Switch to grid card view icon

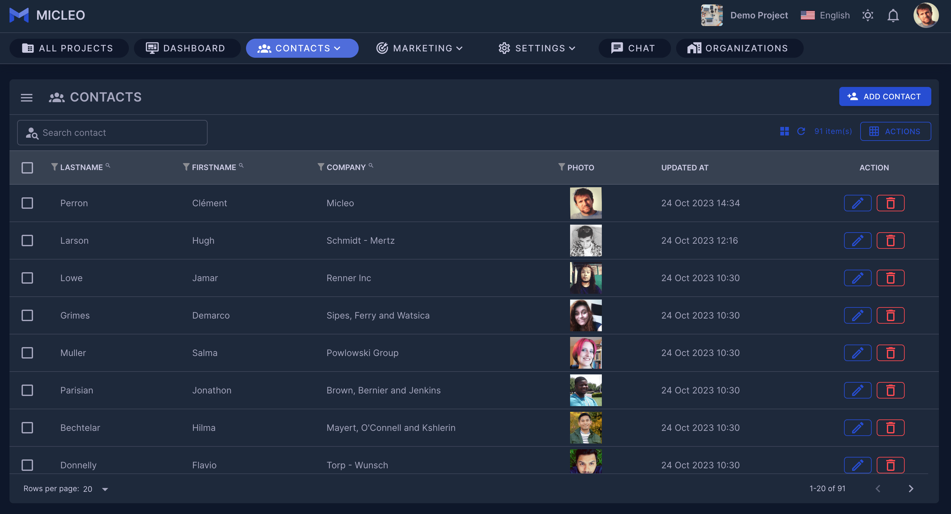point(784,131)
